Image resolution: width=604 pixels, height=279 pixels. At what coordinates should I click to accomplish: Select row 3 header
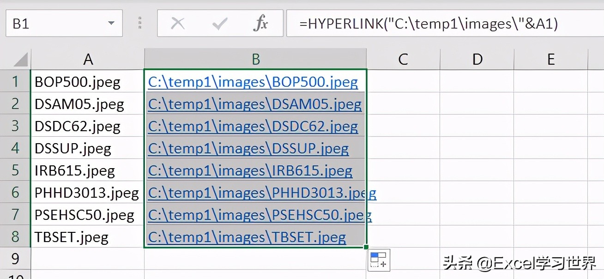pos(15,126)
